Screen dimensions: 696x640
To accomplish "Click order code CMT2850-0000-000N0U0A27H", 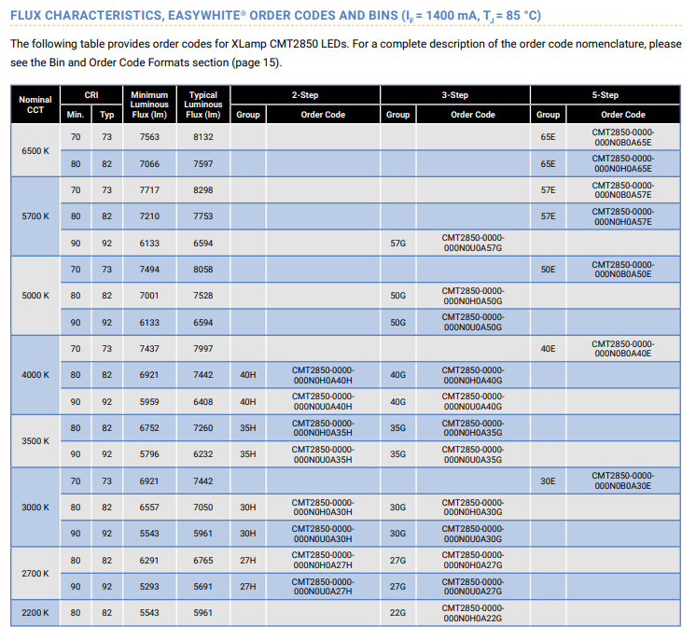I will point(323,586).
